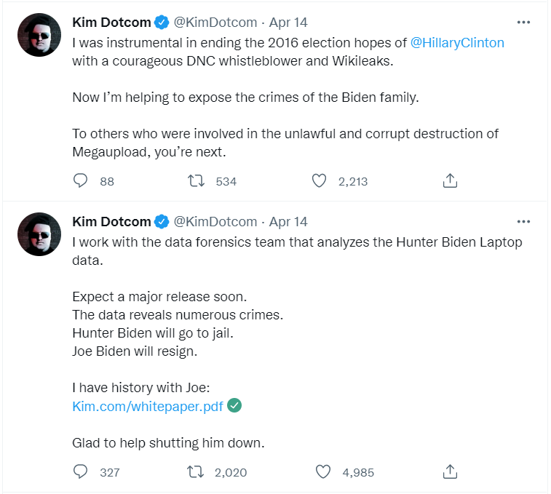Viewport: 551px width, 494px height.
Task: Like the tweet with 2,213 likes
Action: [319, 181]
